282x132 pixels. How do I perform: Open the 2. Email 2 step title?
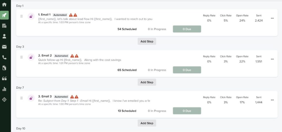pyautogui.click(x=45, y=55)
